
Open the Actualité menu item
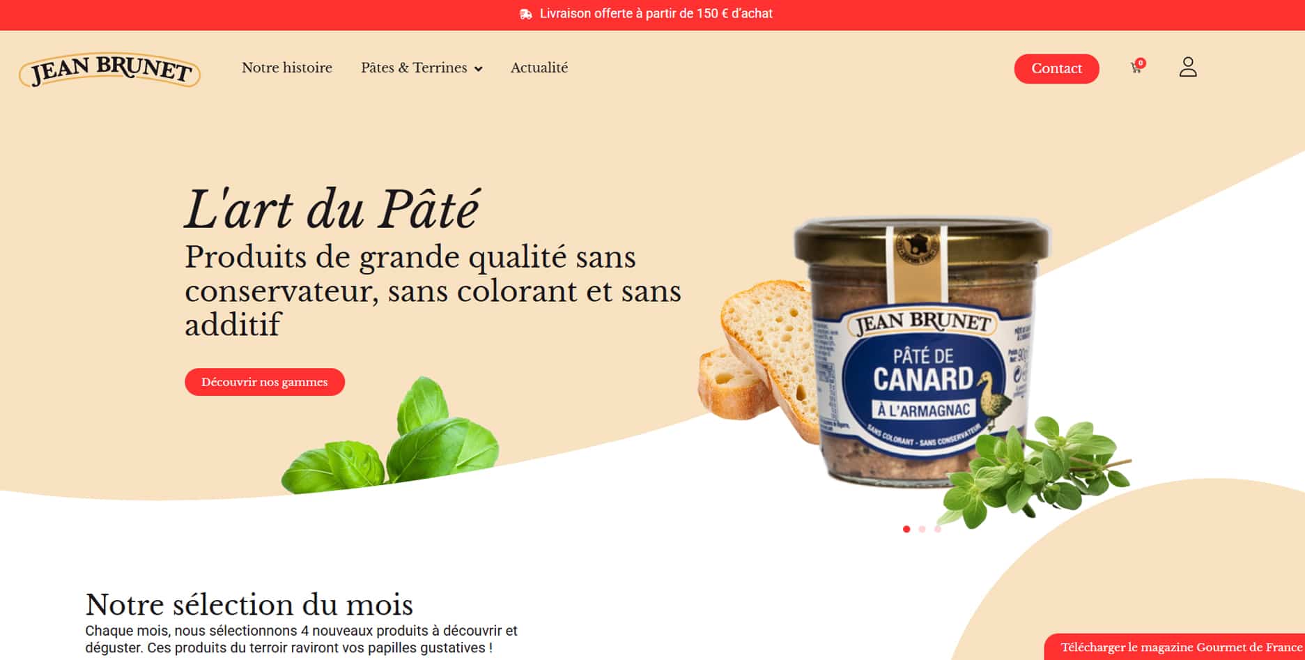[539, 68]
